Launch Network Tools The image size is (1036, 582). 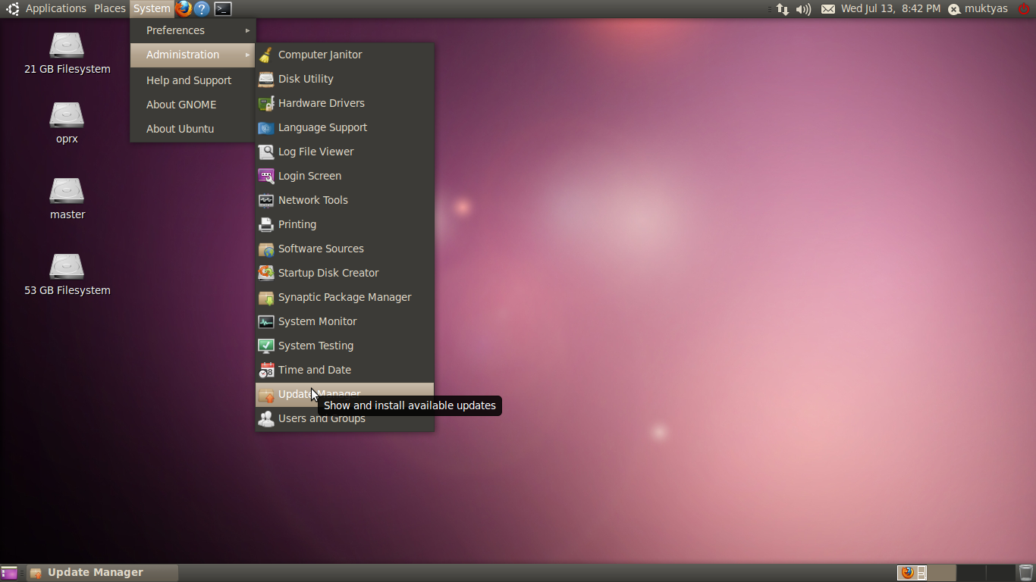[x=345, y=200]
